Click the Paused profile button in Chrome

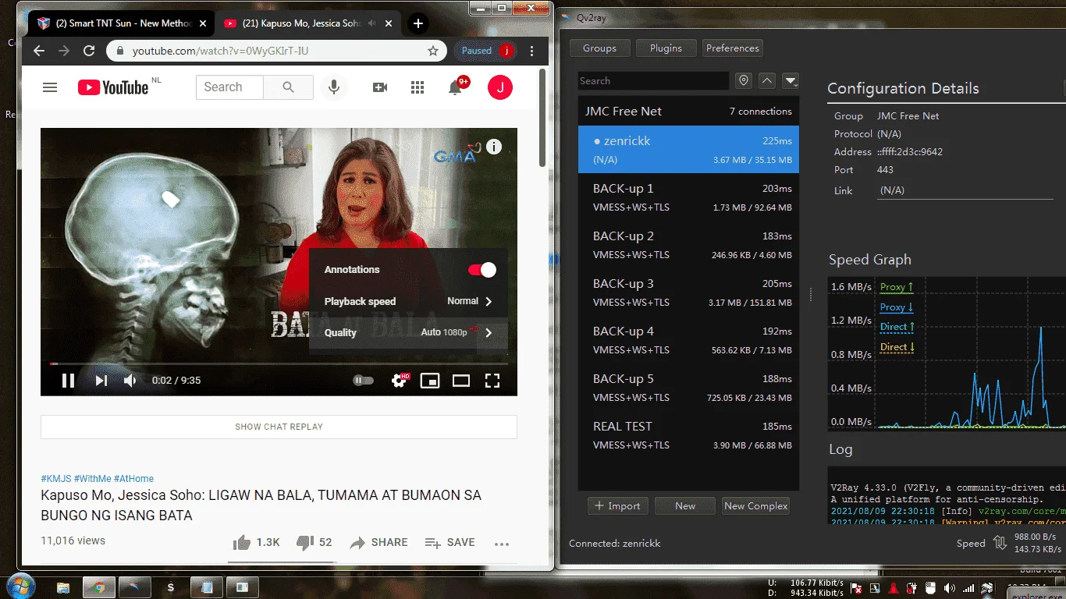(487, 51)
